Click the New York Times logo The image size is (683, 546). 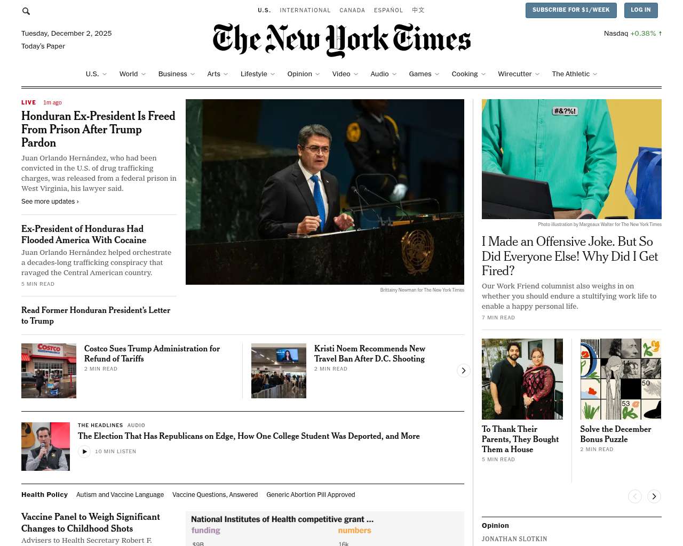coord(341,40)
